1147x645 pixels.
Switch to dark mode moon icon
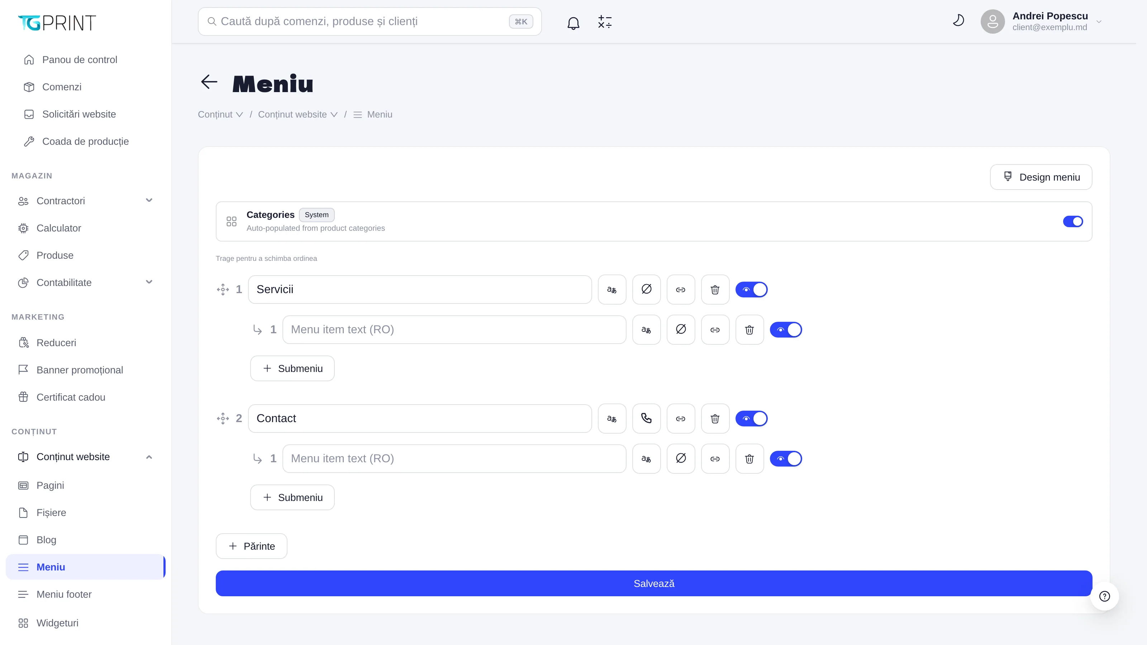958,20
